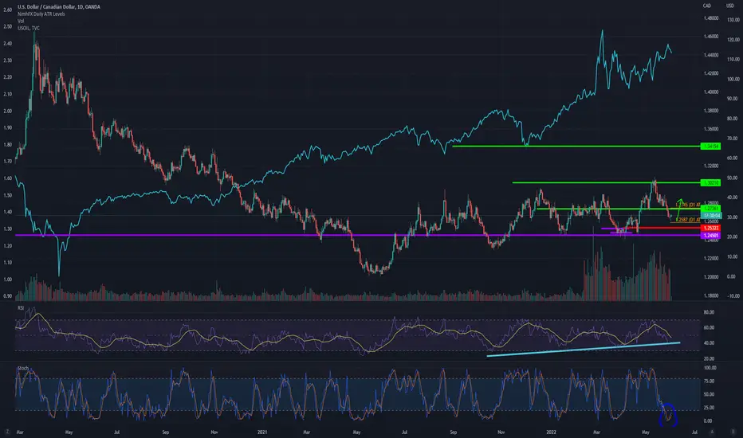This screenshot has width=743, height=438.
Task: Click the USD price scale header
Action: click(x=730, y=6)
